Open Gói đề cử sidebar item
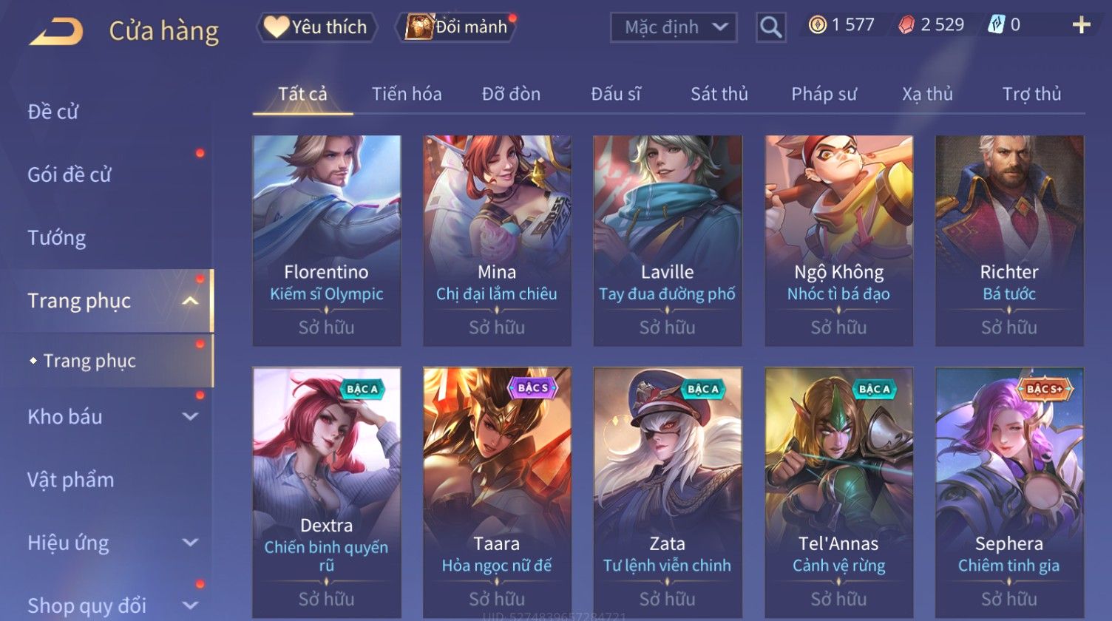This screenshot has width=1112, height=621. (69, 175)
